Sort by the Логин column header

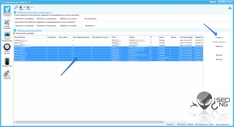point(119,37)
